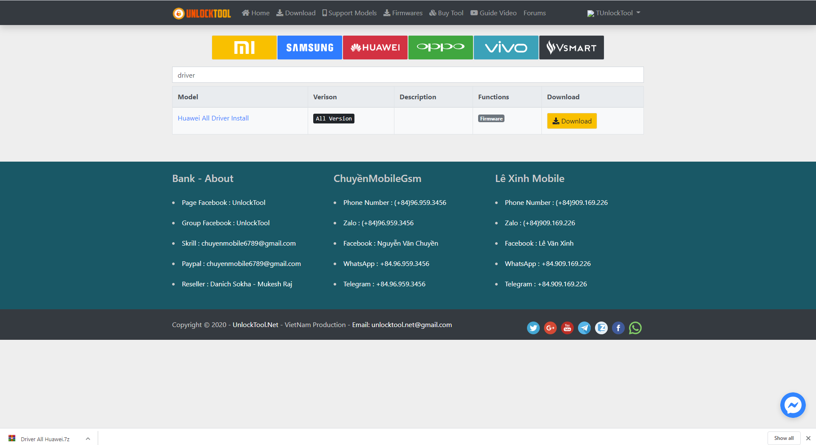Screen dimensions: 816x445
Task: Open the Zalo social icon
Action: [601, 328]
